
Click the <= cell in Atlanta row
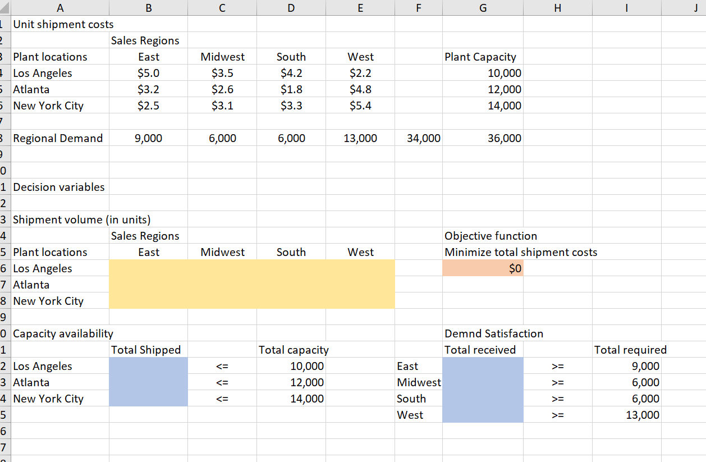pos(222,383)
